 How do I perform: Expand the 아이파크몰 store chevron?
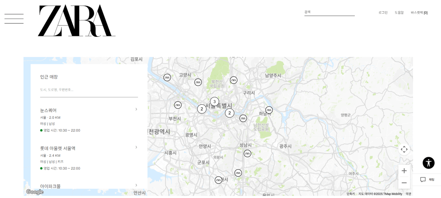pyautogui.click(x=136, y=185)
